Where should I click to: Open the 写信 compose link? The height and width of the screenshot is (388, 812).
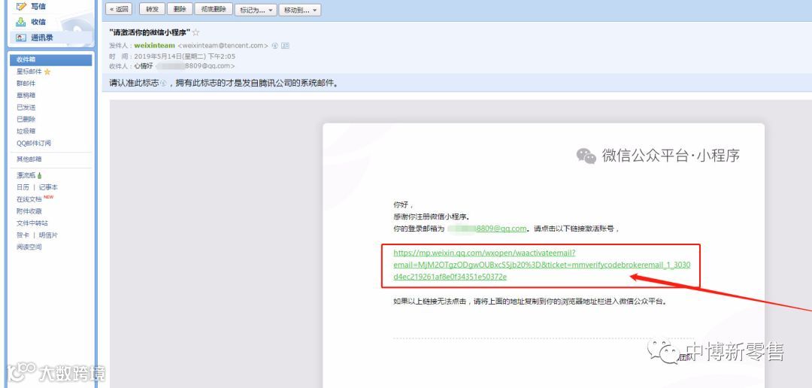(38, 6)
